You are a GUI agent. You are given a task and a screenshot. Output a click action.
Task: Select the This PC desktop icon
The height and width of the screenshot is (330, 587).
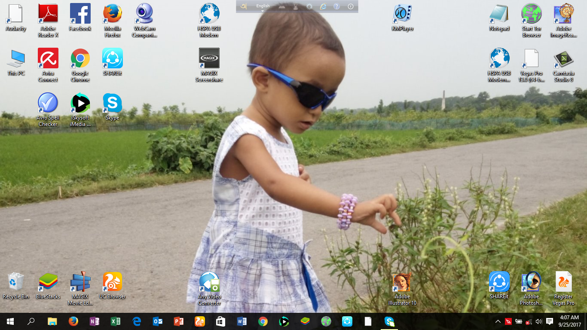(x=16, y=62)
